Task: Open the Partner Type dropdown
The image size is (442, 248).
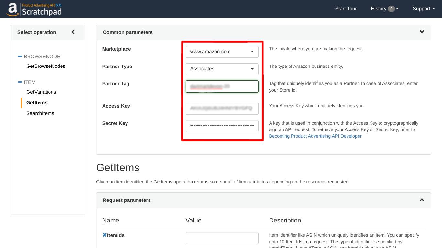Action: tap(222, 69)
